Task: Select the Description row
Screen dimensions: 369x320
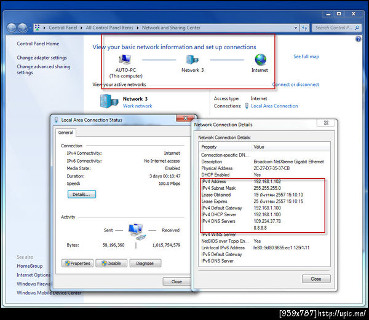Action: [264, 162]
